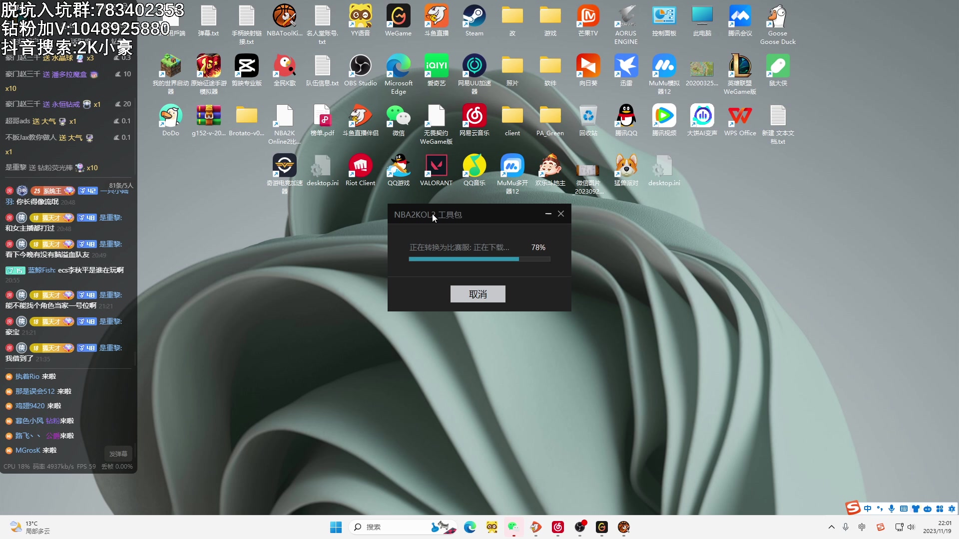Image resolution: width=959 pixels, height=539 pixels.
Task: Expand the system tray hidden icons
Action: 831,527
